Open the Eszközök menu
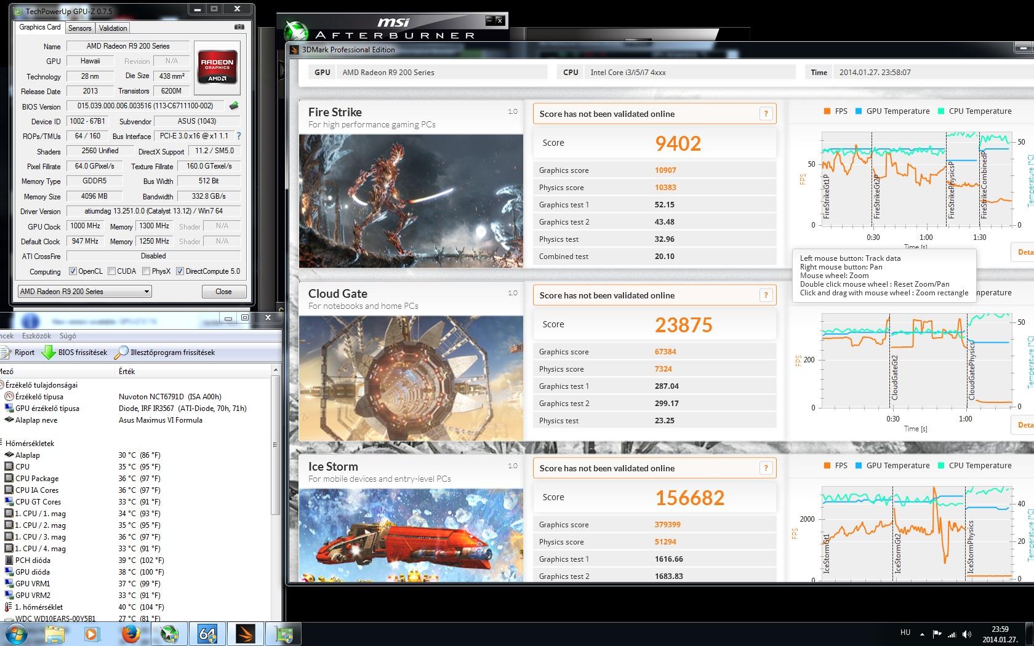Screen dimensions: 1034x646 (x=36, y=336)
